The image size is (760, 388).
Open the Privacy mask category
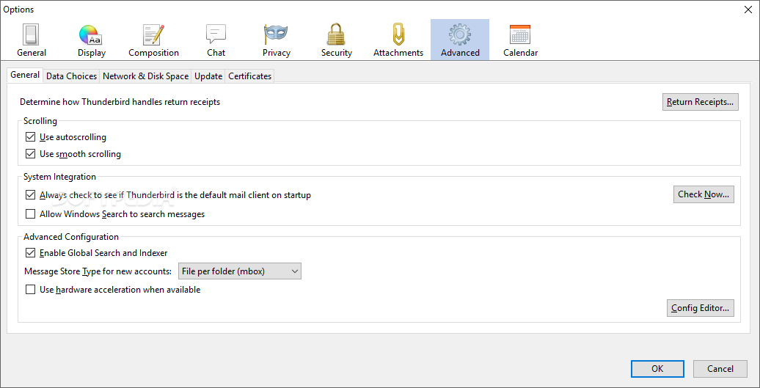[x=277, y=40]
